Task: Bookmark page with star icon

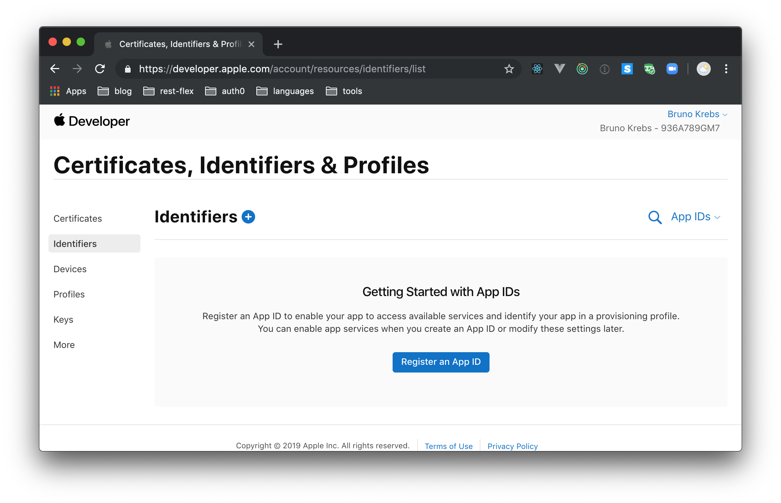Action: [x=509, y=69]
